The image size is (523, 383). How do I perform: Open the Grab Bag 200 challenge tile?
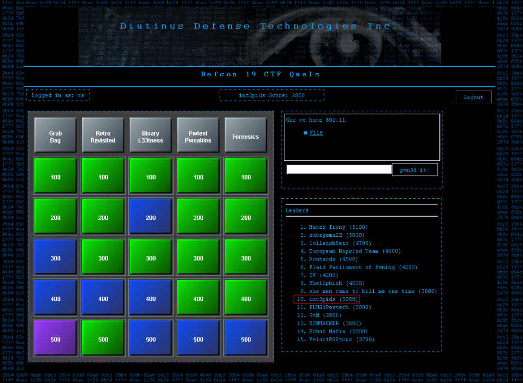[x=56, y=216]
